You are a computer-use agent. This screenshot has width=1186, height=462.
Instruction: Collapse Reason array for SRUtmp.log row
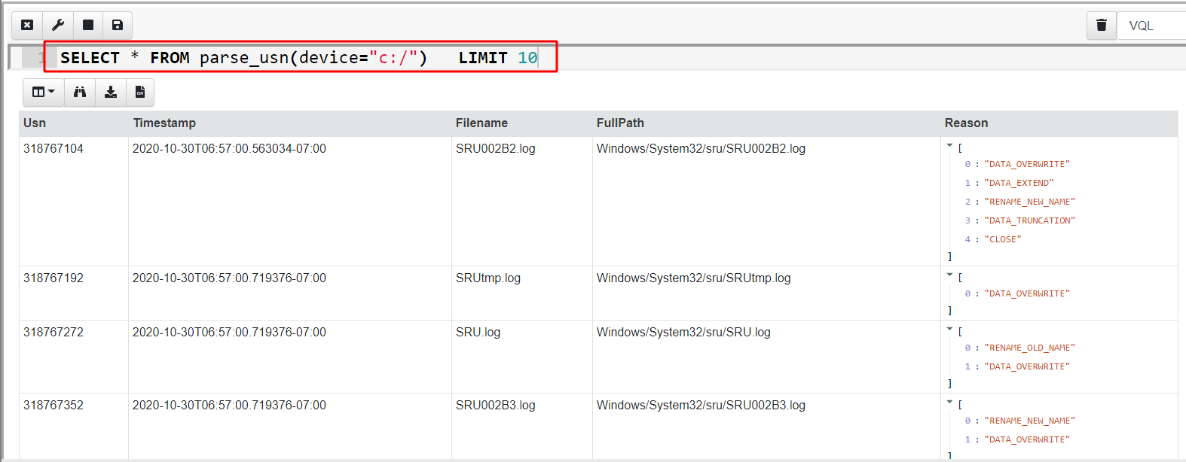tap(949, 275)
